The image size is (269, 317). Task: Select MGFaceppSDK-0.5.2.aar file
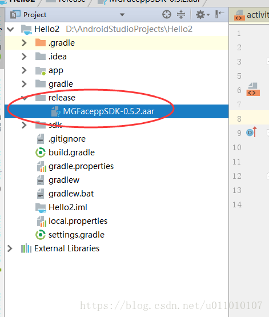pos(117,111)
